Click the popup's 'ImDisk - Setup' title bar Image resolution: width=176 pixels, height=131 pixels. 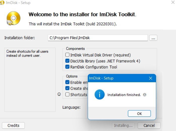tap(118, 78)
